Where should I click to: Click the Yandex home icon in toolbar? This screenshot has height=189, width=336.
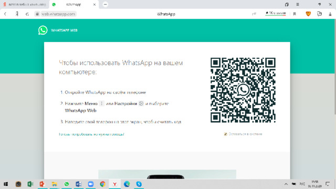[x=17, y=14]
